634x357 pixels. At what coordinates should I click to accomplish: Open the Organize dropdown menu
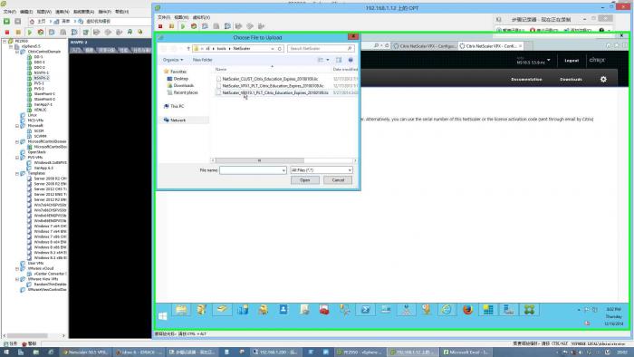click(173, 60)
